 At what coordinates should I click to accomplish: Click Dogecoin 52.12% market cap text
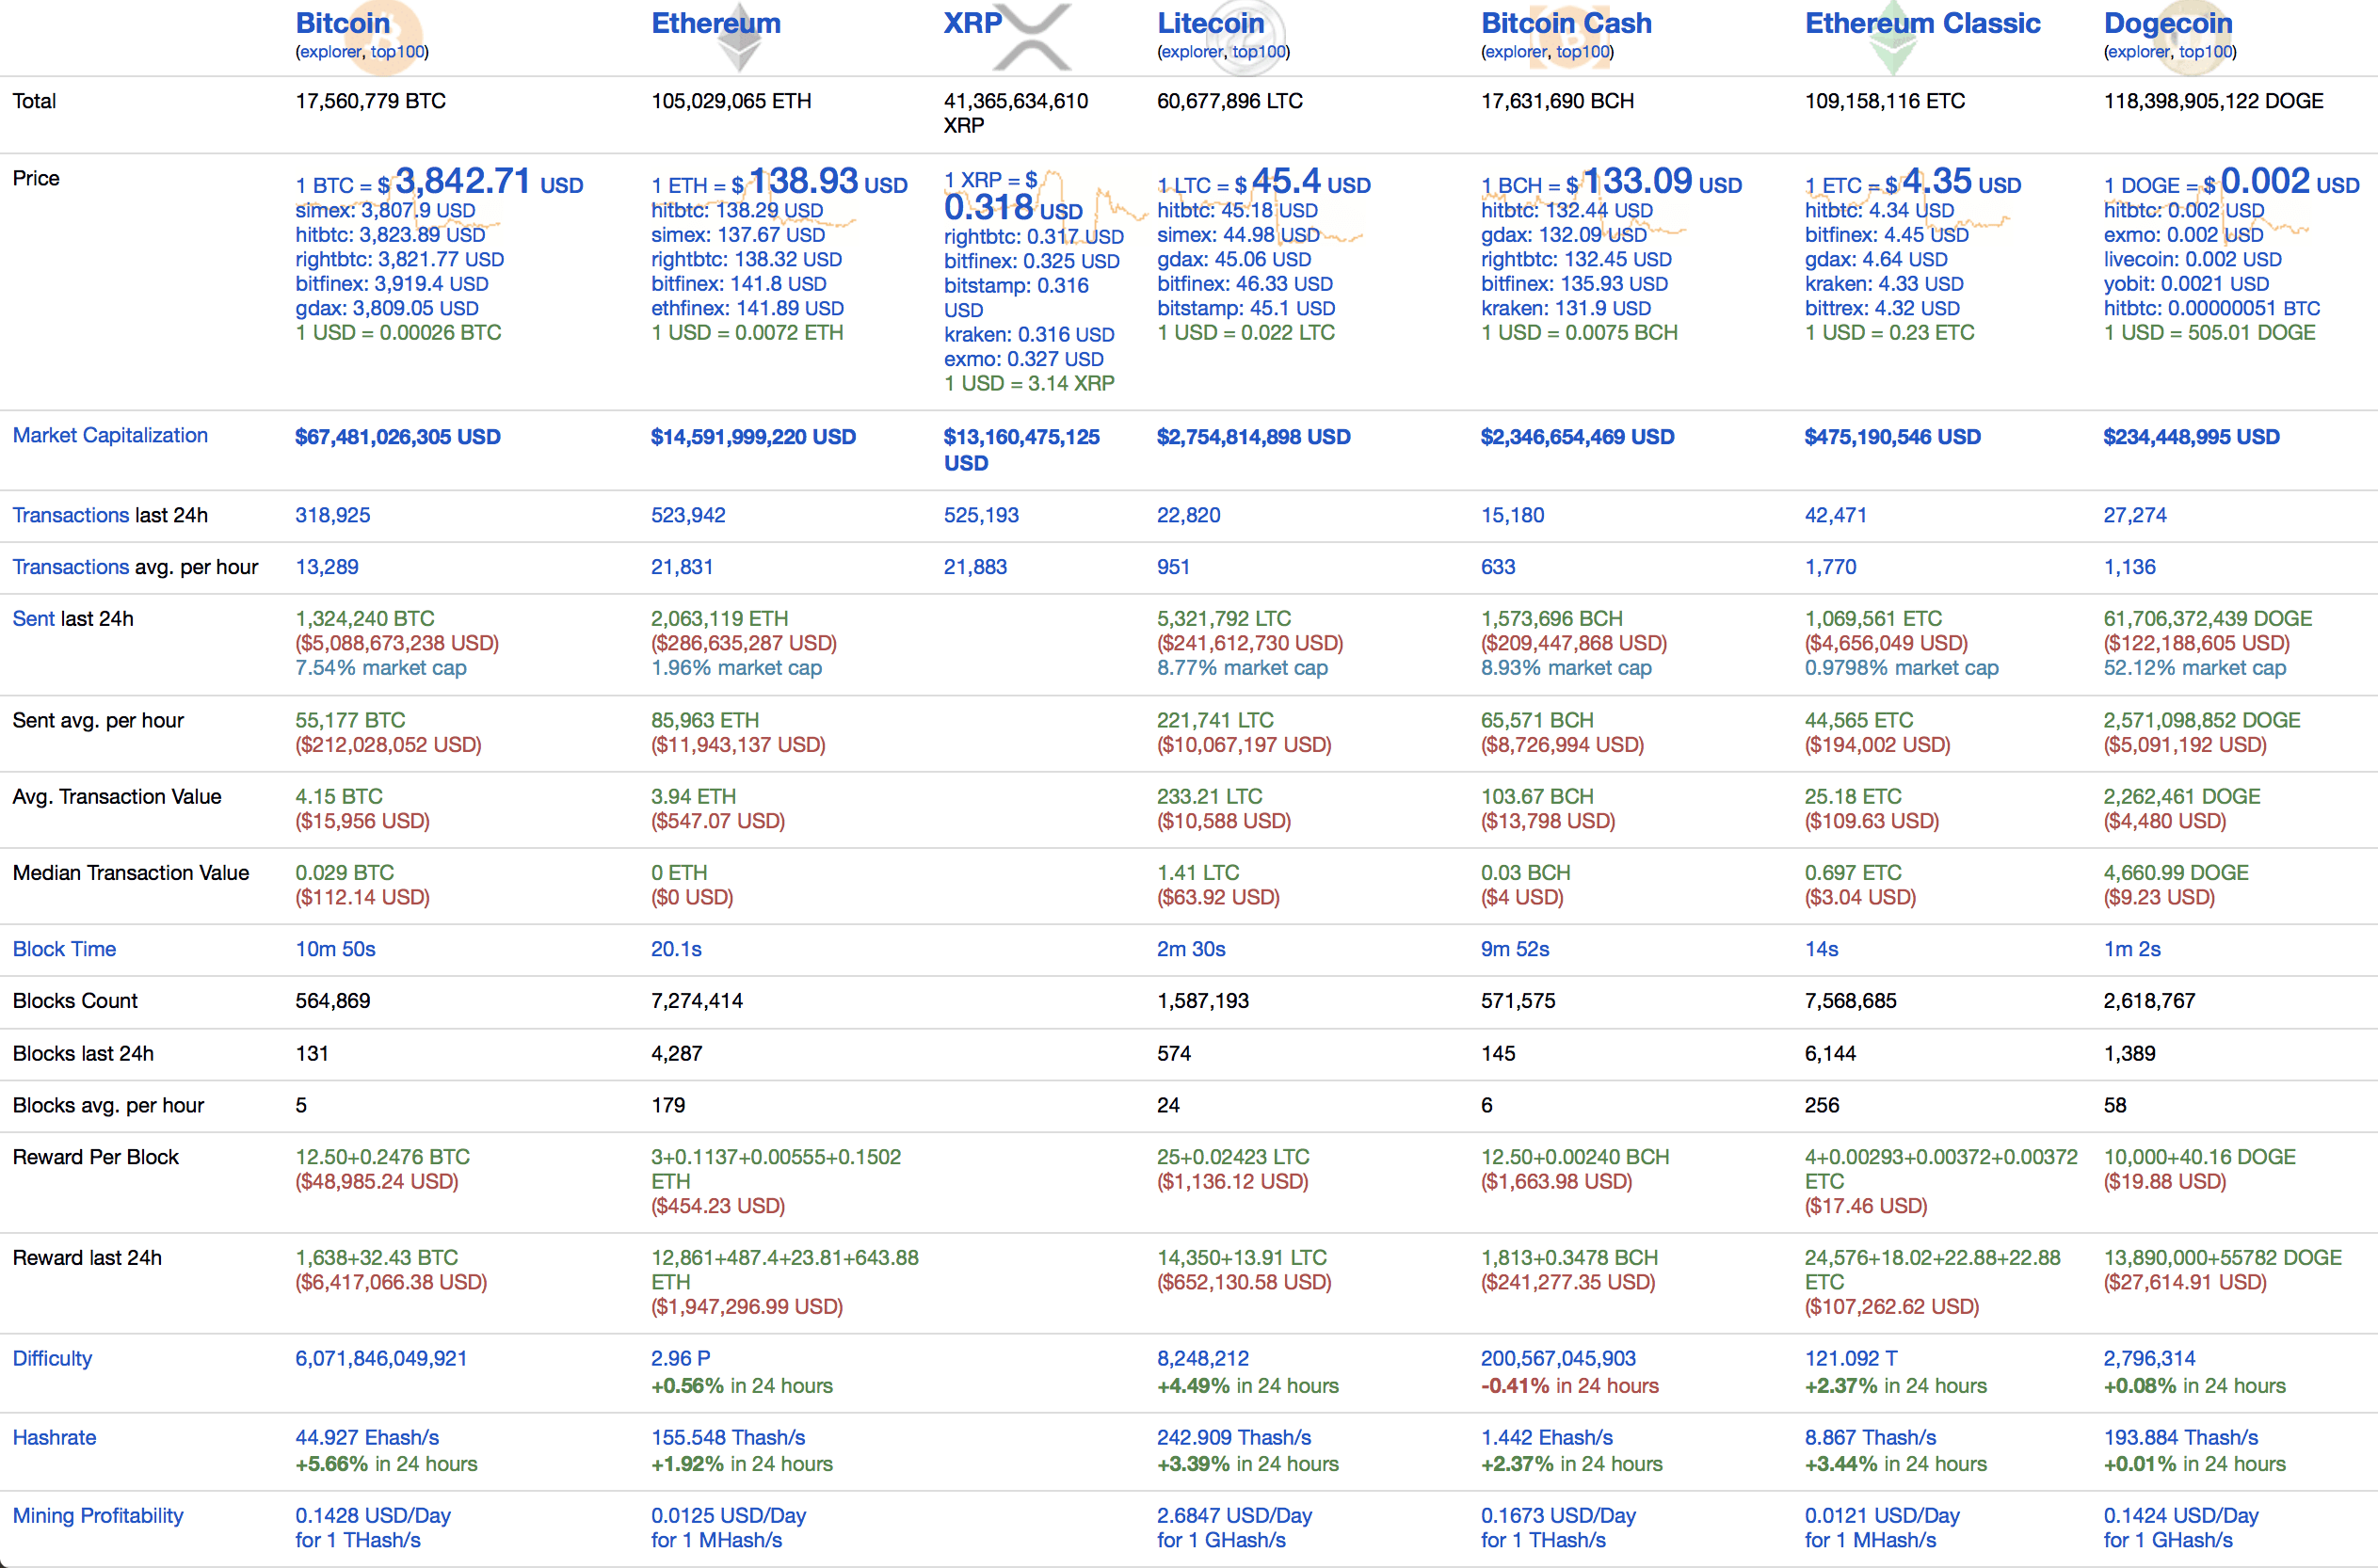[x=2195, y=668]
